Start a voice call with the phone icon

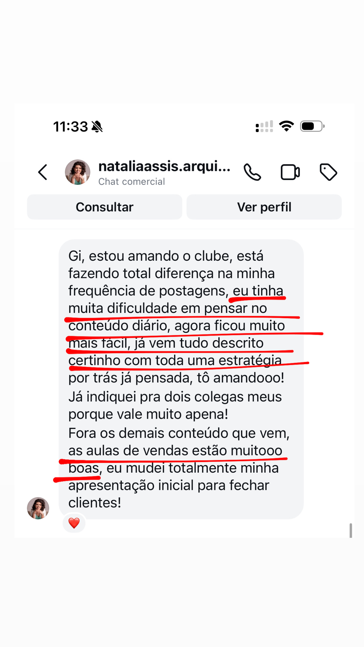pos(252,172)
